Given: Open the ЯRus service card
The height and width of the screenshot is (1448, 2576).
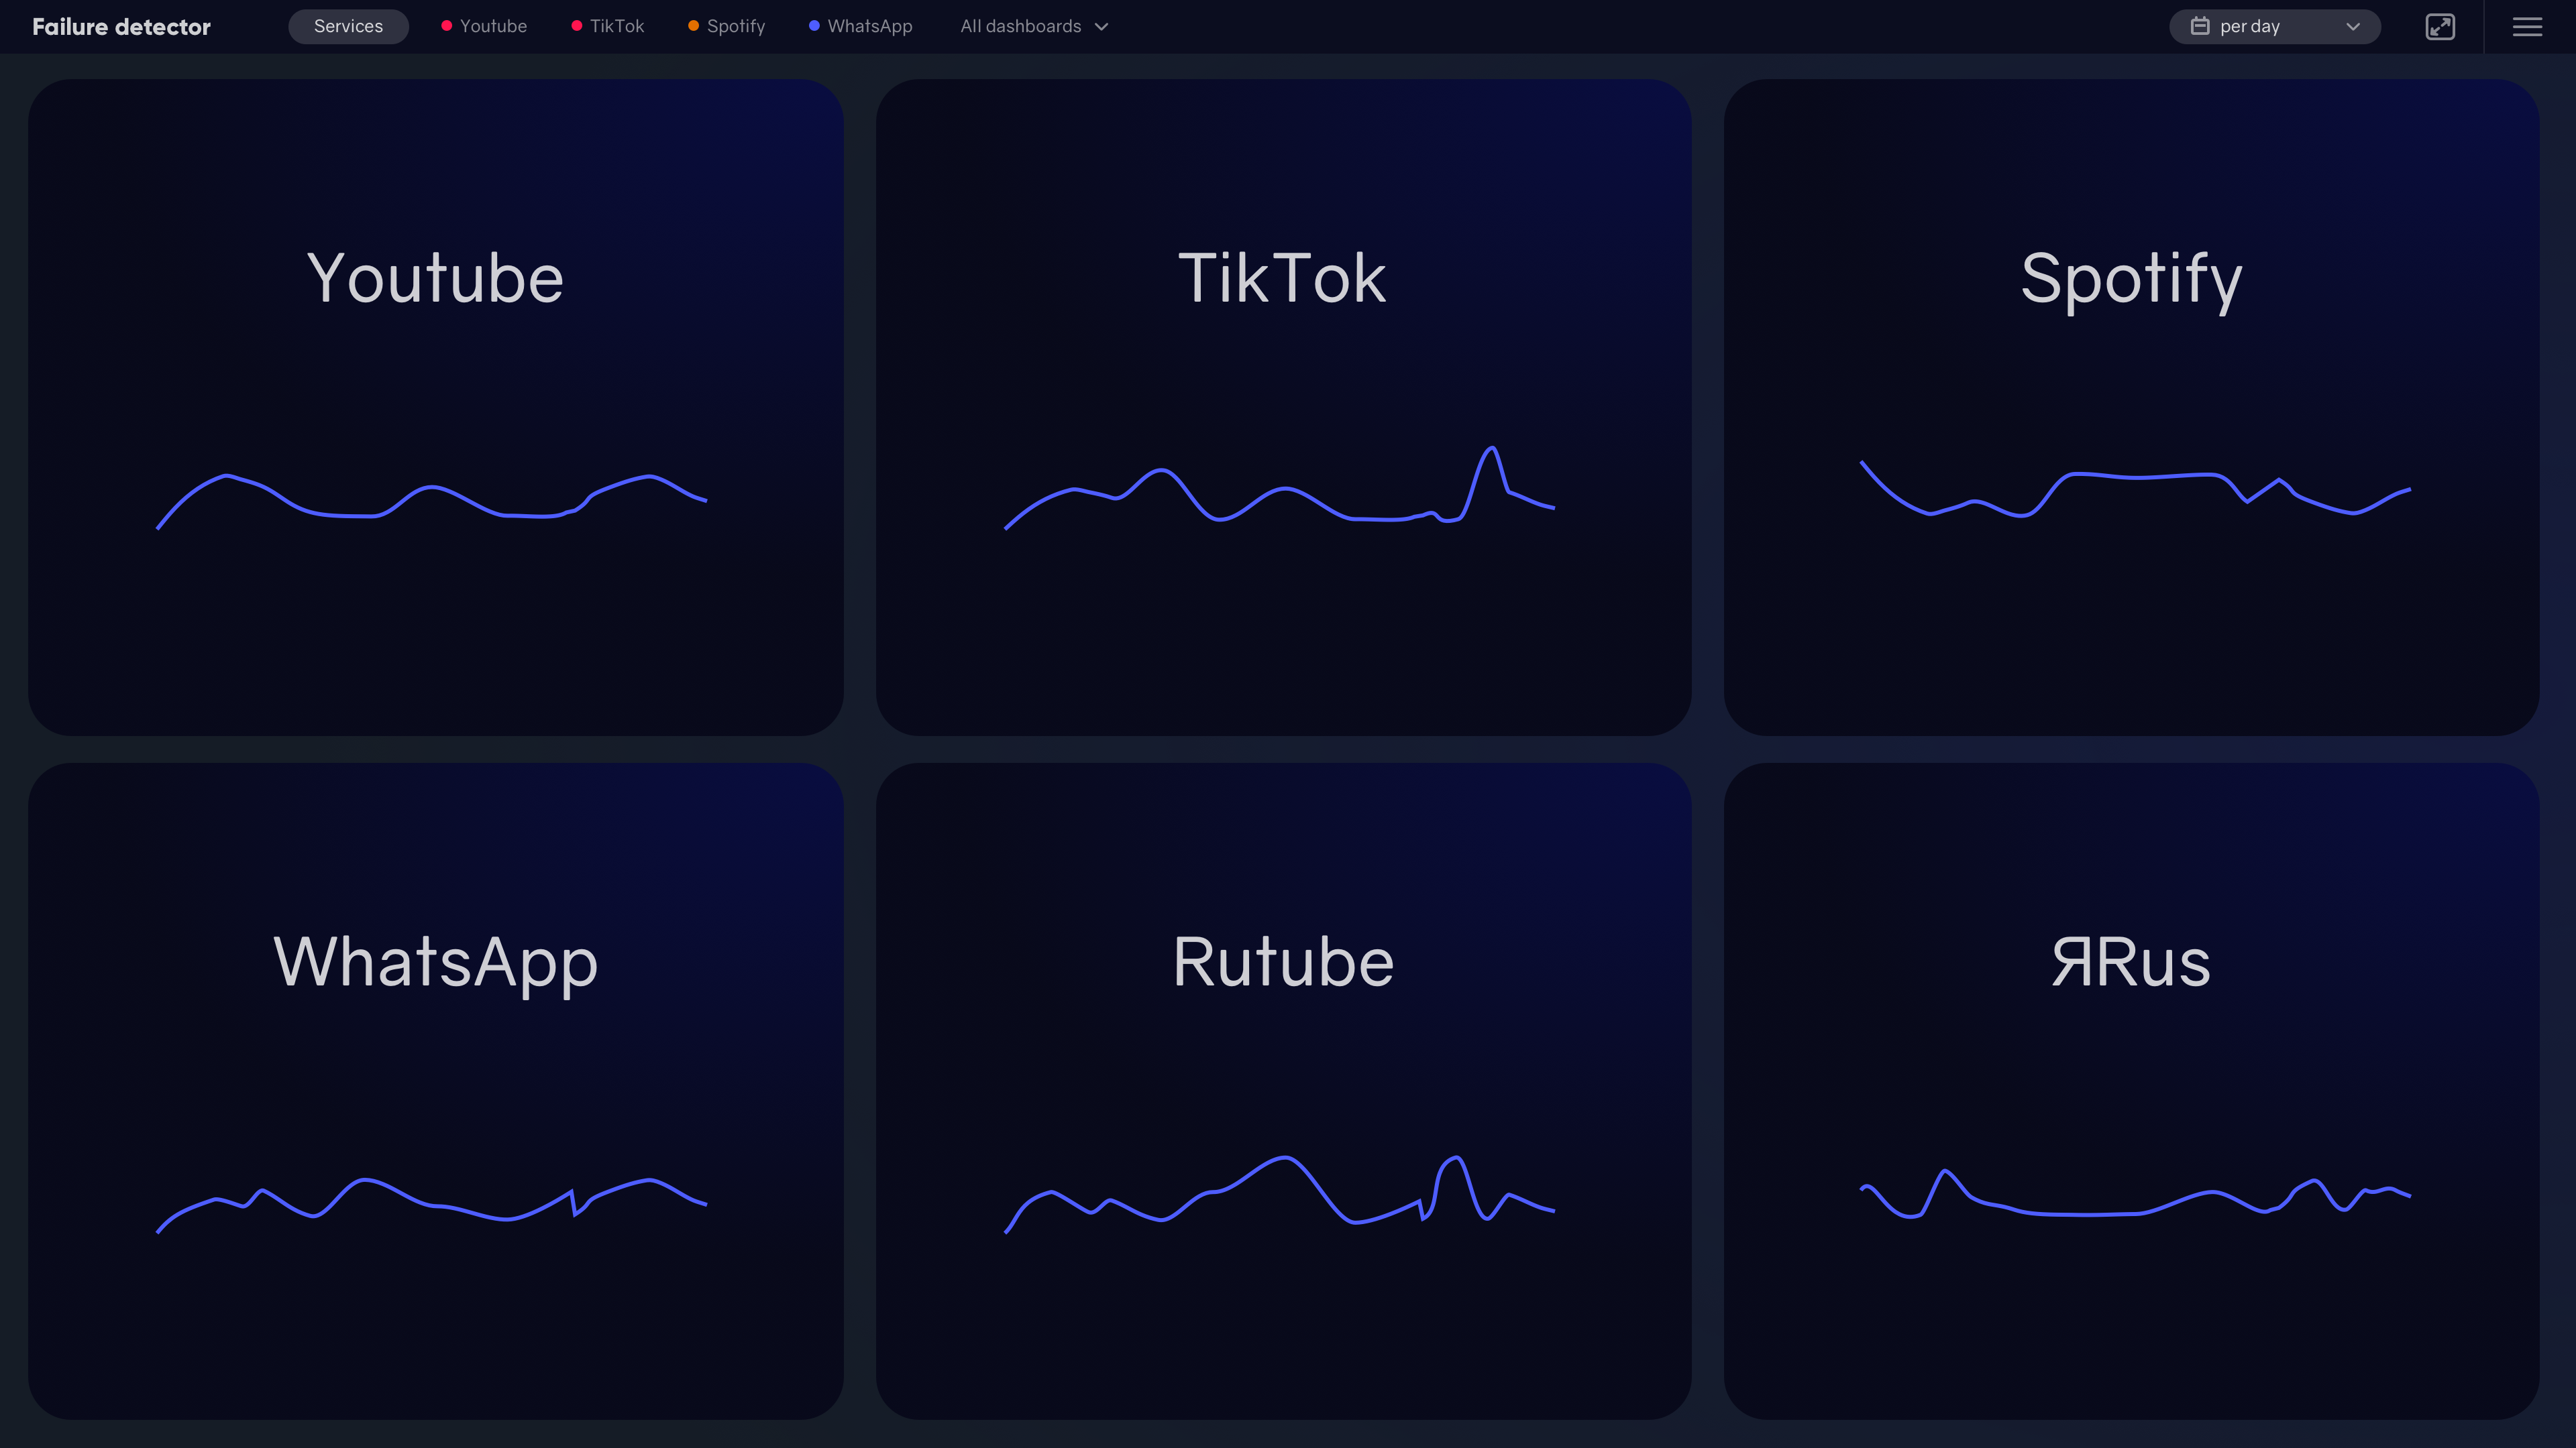Looking at the screenshot, I should (2132, 1091).
